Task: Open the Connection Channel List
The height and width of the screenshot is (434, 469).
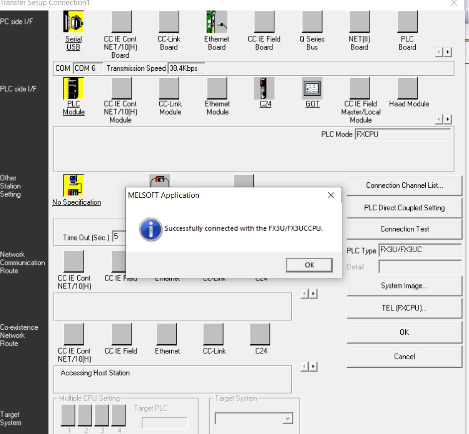Action: point(404,185)
